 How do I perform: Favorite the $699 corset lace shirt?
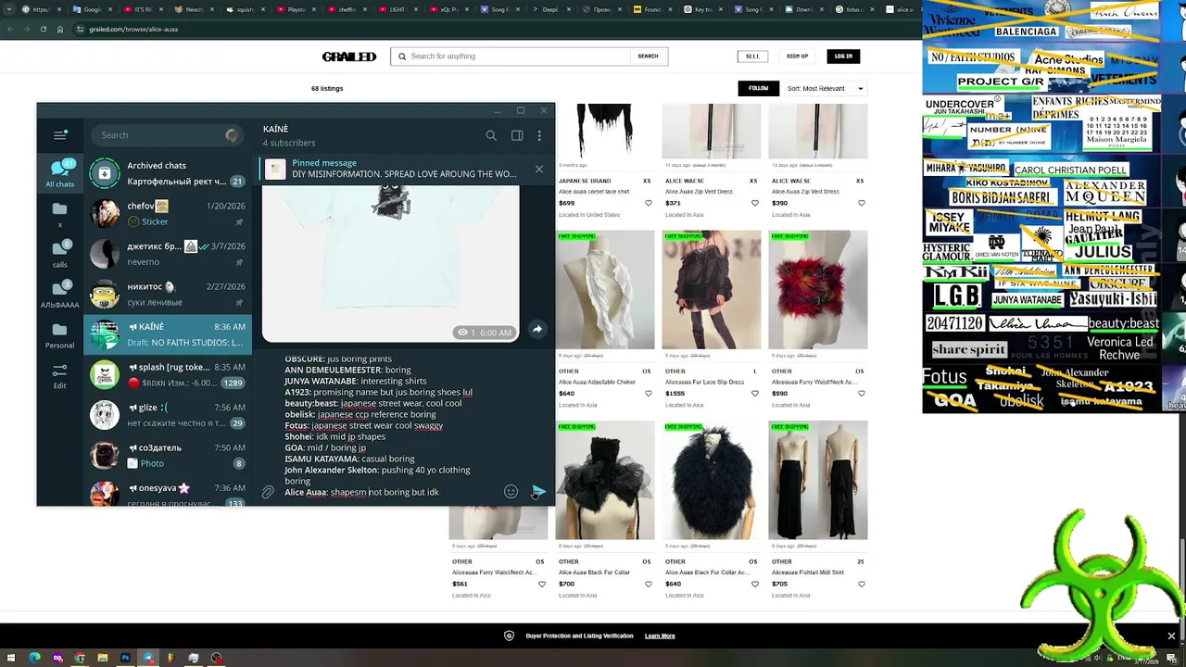[648, 203]
